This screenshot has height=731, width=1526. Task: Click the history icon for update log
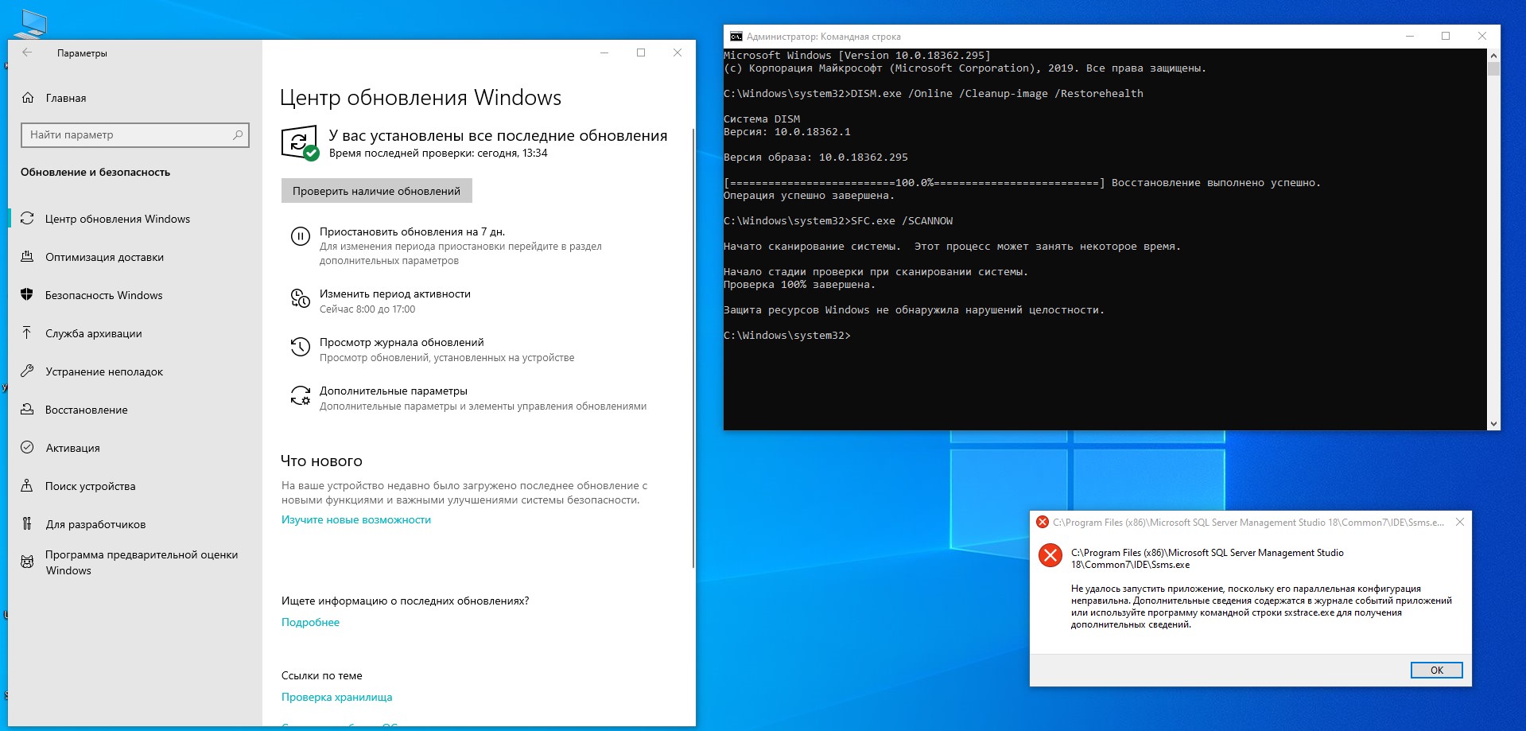[x=300, y=347]
